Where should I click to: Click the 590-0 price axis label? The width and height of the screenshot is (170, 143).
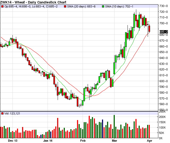point(164,87)
